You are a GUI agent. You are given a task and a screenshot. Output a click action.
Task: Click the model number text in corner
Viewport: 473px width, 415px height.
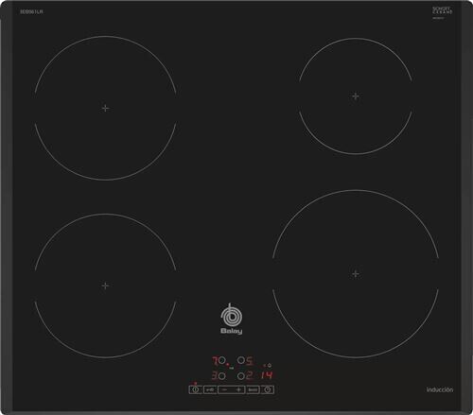pyautogui.click(x=31, y=11)
